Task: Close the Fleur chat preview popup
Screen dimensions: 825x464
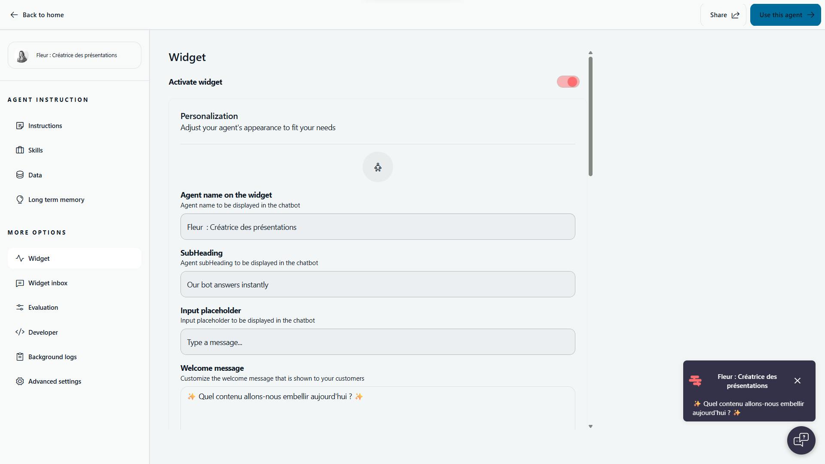Action: pos(797,381)
